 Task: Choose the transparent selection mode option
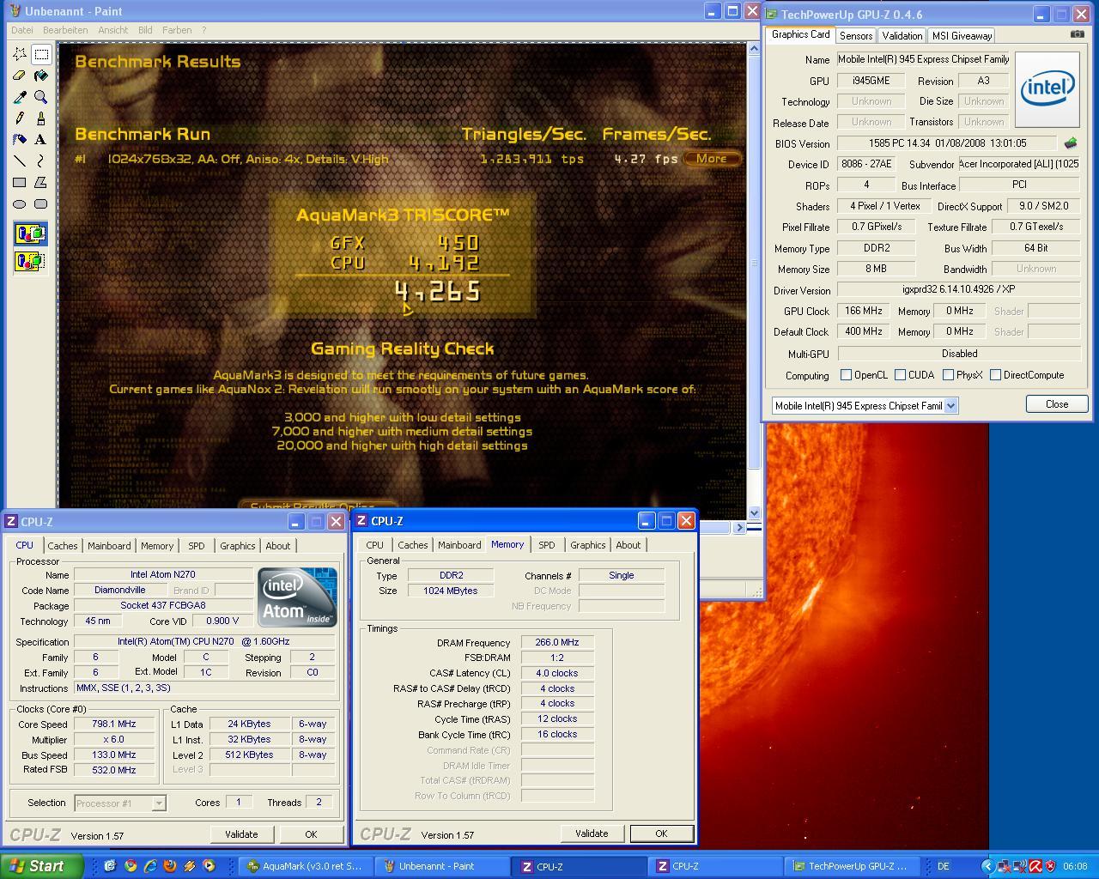click(x=30, y=261)
